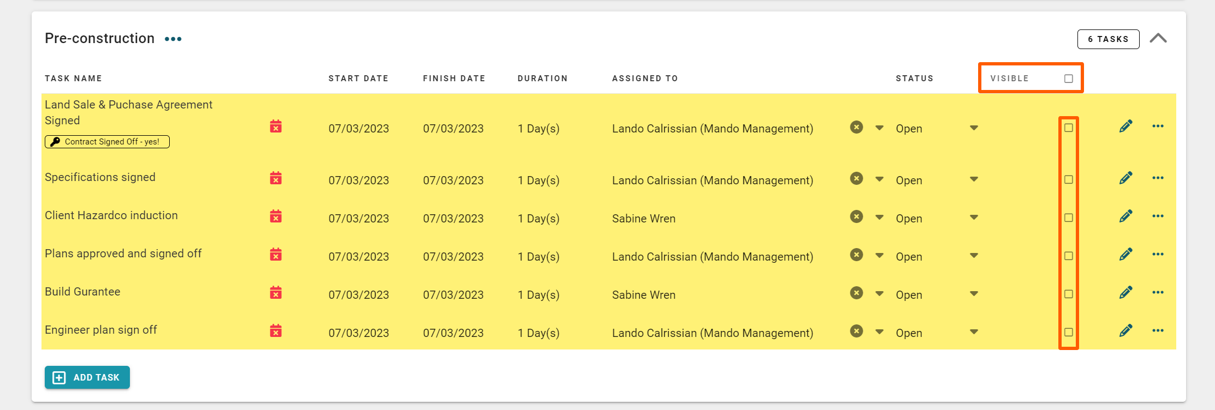The image size is (1215, 410).
Task: Clear the assignee on Land Sale & Puchase Agreement
Action: [856, 127]
